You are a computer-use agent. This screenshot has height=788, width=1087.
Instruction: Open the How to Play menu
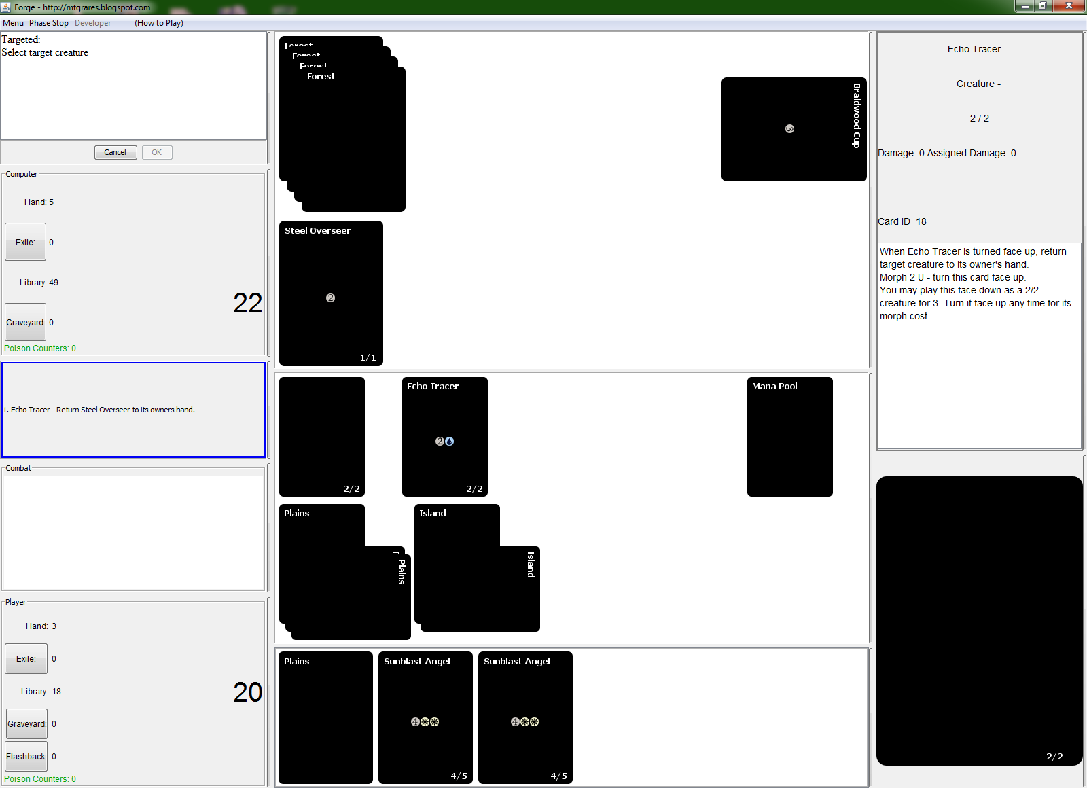point(158,23)
